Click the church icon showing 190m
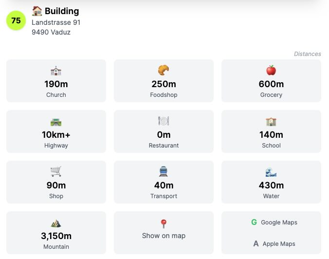 [56, 71]
